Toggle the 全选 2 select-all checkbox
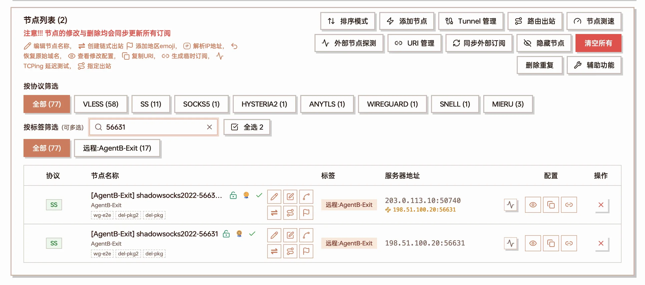Viewport: 645px width, 285px height. (247, 127)
